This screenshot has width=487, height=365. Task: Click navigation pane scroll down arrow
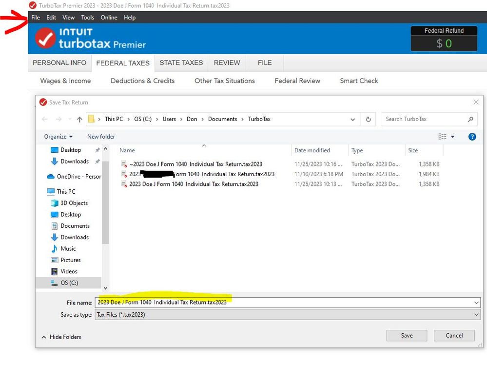coord(106,288)
